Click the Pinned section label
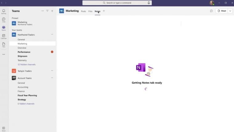 tap(15, 18)
